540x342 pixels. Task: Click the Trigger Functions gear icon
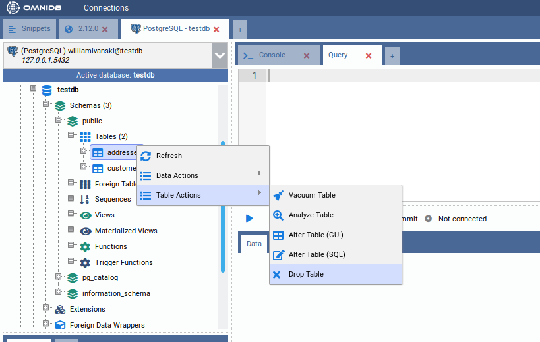[x=85, y=263]
